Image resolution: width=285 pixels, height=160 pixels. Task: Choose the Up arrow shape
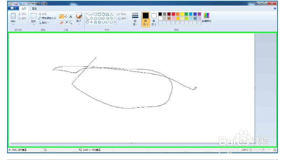coord(111,18)
